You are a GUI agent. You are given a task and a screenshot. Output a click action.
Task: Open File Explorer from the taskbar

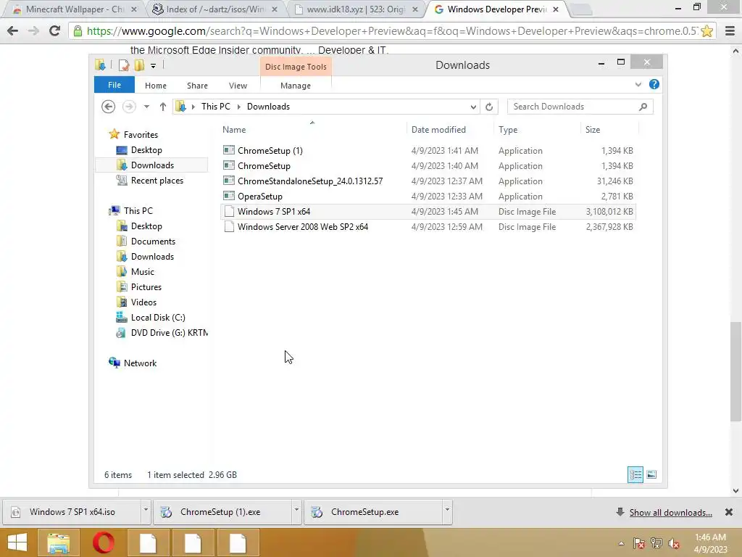(58, 542)
